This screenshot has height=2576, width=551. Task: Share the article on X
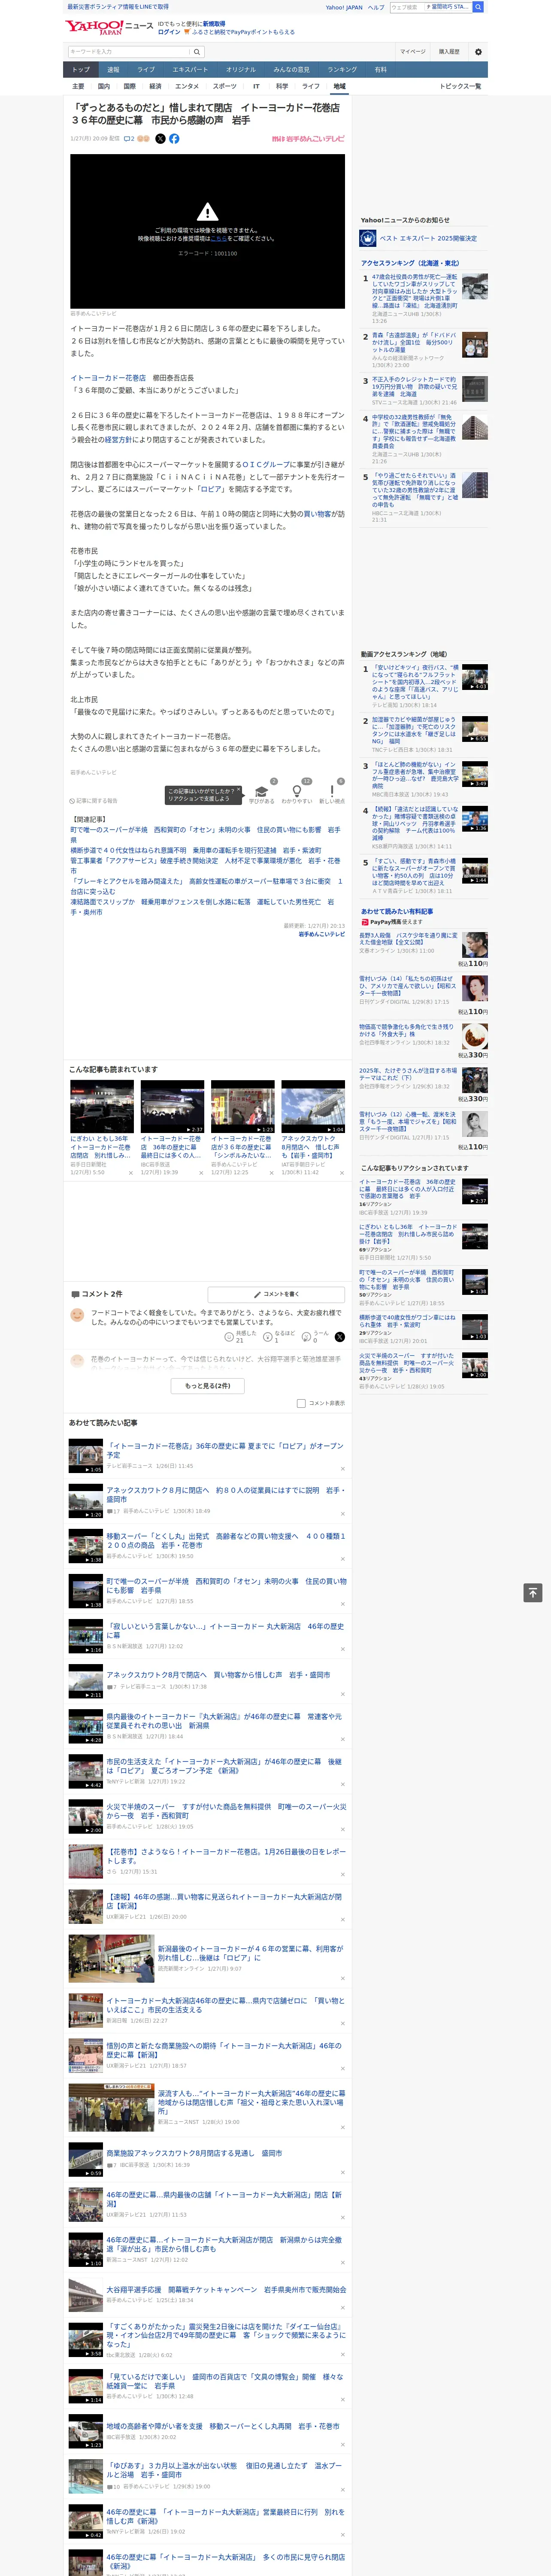[x=160, y=139]
